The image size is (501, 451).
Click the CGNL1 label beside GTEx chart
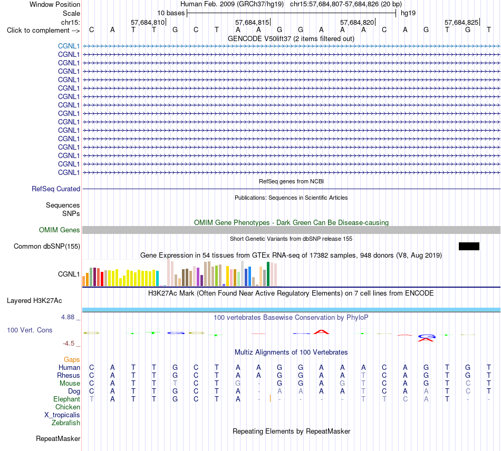tap(69, 274)
